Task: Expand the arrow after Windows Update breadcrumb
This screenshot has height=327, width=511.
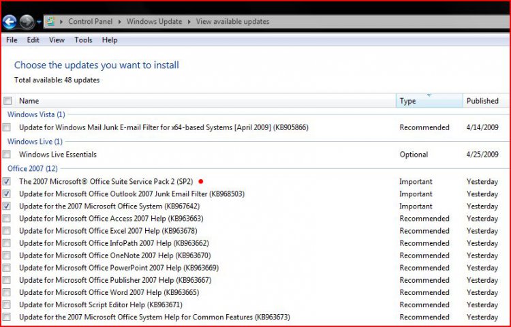Action: point(189,22)
